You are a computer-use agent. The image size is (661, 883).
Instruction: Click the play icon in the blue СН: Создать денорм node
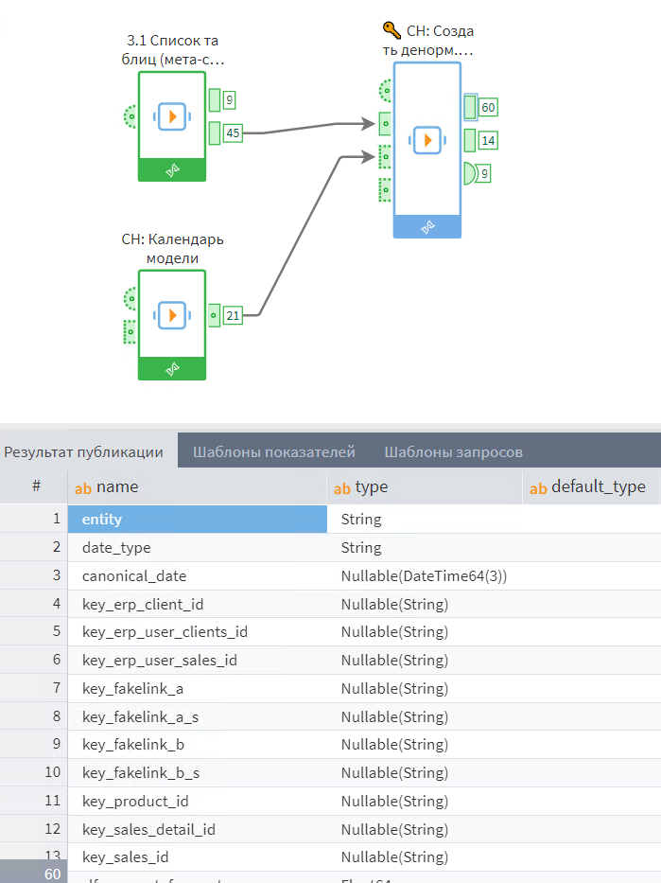coord(427,140)
